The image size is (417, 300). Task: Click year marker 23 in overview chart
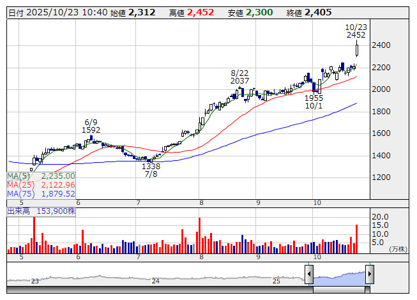[x=35, y=281]
